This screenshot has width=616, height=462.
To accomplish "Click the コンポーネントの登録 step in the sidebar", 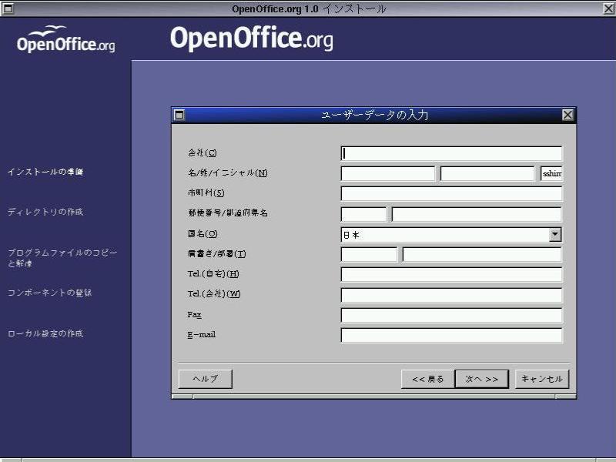I will pyautogui.click(x=49, y=293).
